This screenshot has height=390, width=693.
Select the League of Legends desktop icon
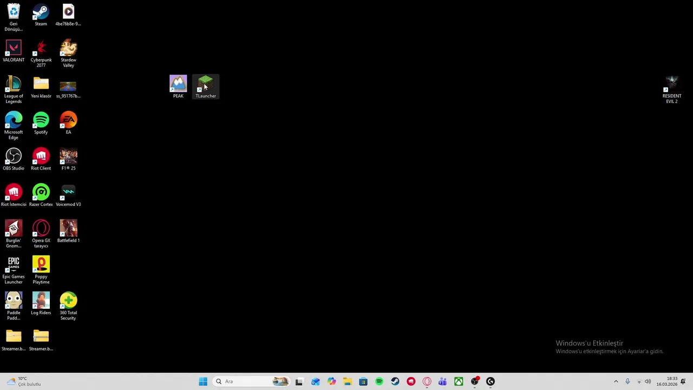point(14,89)
